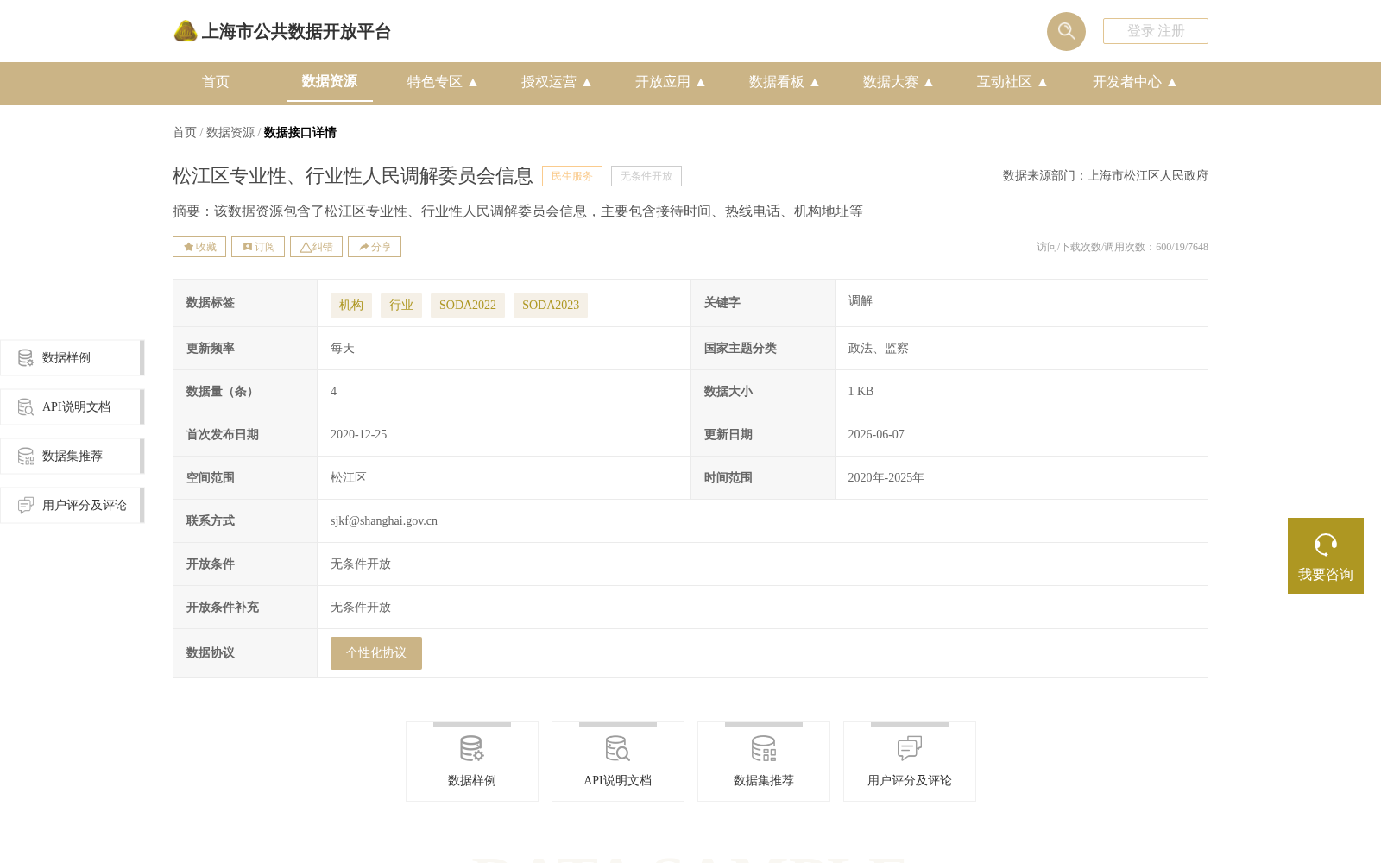Report an error with 纠错
Viewport: 1381px width, 863px height.
point(316,247)
